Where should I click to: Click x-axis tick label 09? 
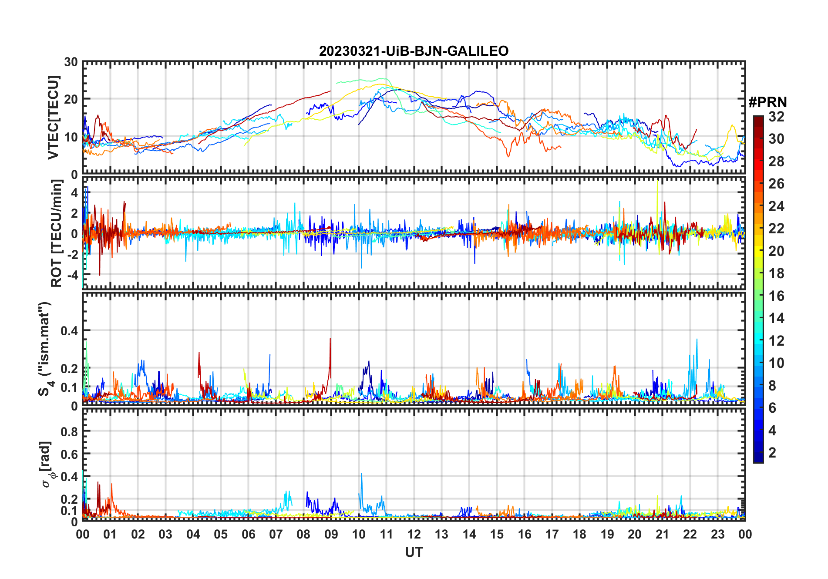click(331, 534)
